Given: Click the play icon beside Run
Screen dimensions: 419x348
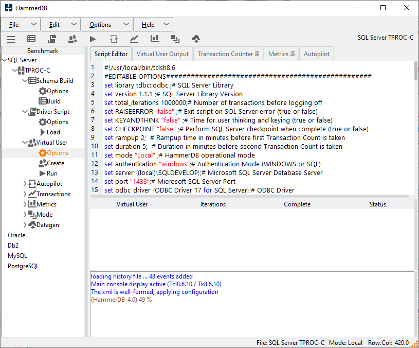Looking at the screenshot, I should click(x=43, y=173).
